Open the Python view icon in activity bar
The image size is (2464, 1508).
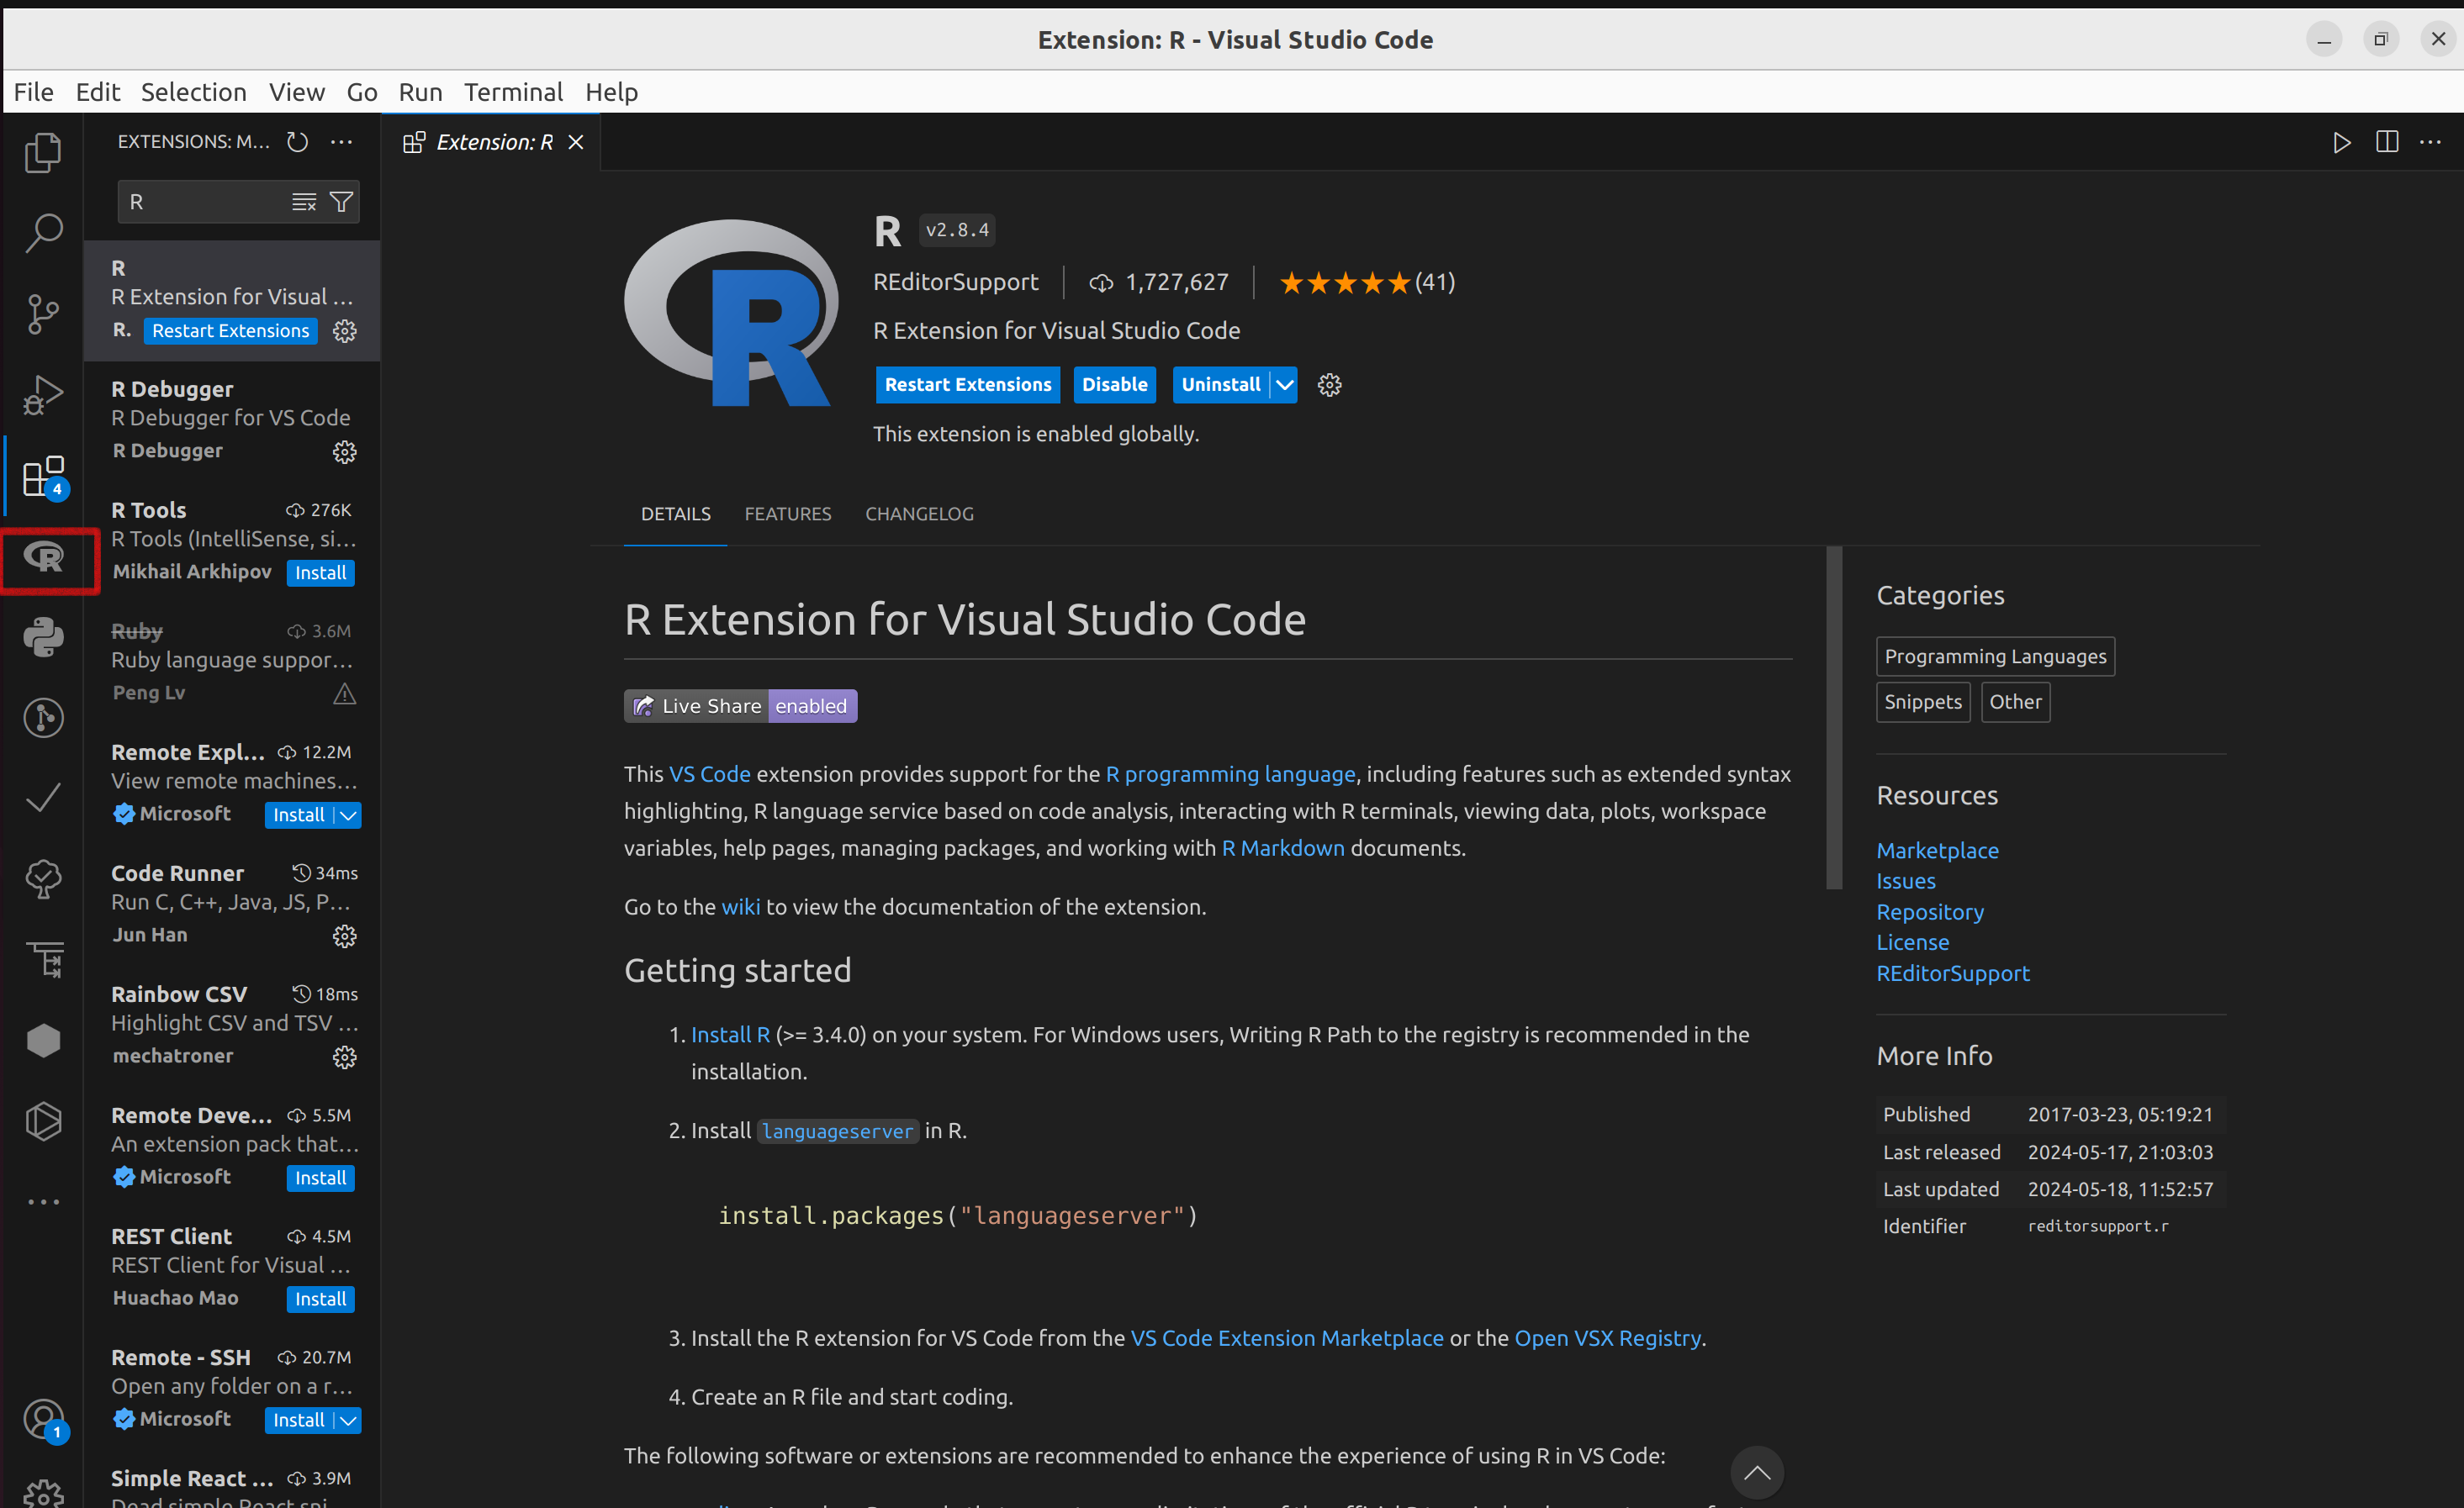click(x=43, y=636)
